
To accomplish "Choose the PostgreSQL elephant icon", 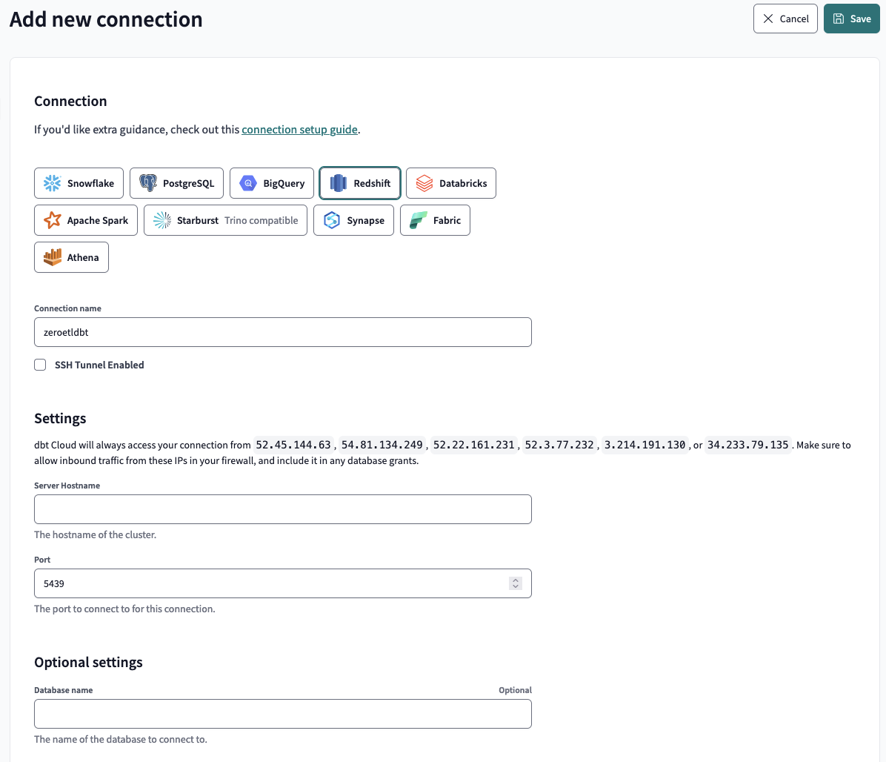I will pyautogui.click(x=148, y=183).
